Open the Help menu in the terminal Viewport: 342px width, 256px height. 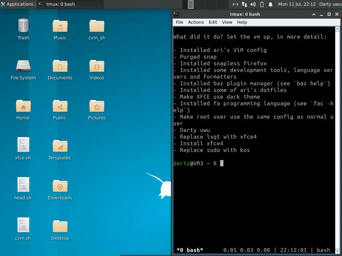242,22
